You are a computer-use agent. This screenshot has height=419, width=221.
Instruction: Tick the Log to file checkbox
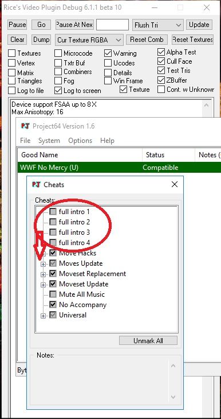pyautogui.click(x=11, y=91)
